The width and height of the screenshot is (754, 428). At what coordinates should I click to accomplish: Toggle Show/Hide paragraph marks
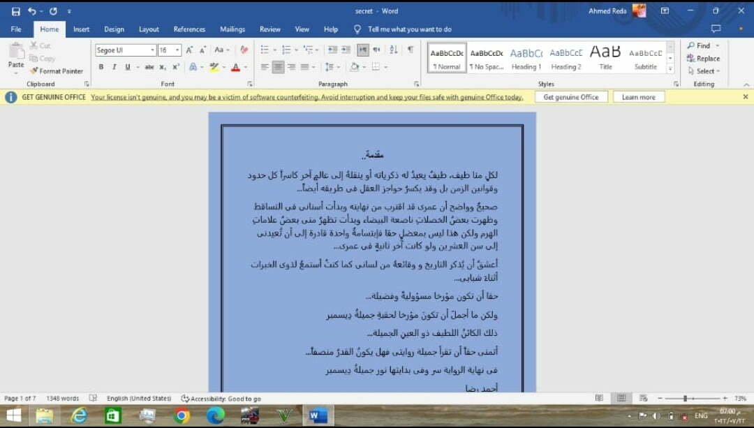pos(411,50)
